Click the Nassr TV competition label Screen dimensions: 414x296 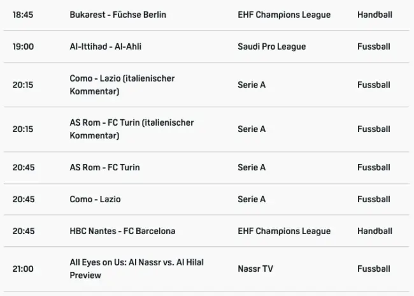(x=255, y=269)
